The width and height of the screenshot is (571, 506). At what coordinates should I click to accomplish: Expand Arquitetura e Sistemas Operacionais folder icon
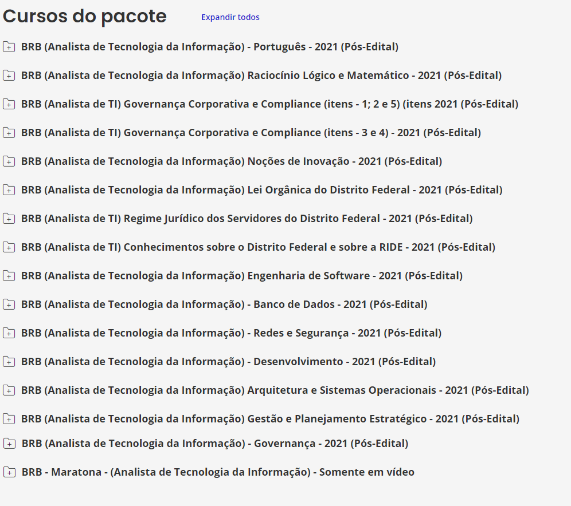tap(9, 390)
